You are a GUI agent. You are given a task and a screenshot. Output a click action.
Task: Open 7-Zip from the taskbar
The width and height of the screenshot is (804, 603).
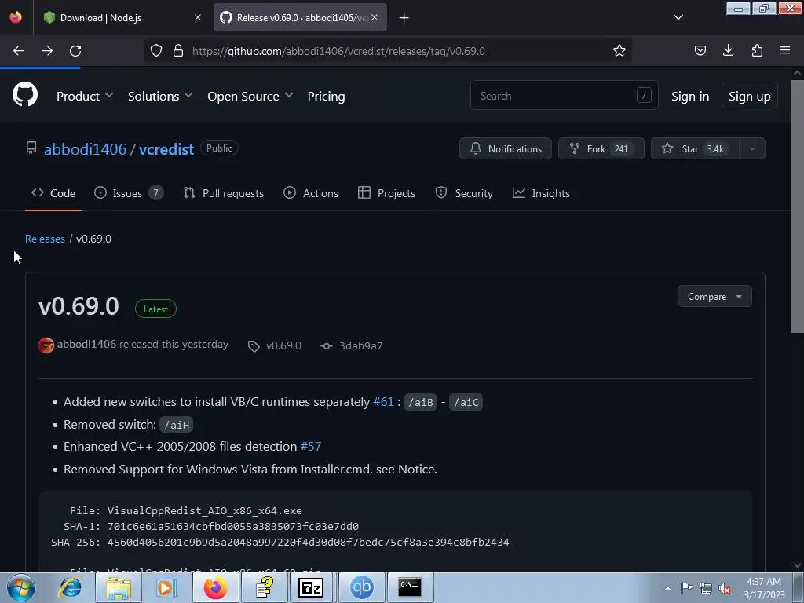[x=311, y=587]
